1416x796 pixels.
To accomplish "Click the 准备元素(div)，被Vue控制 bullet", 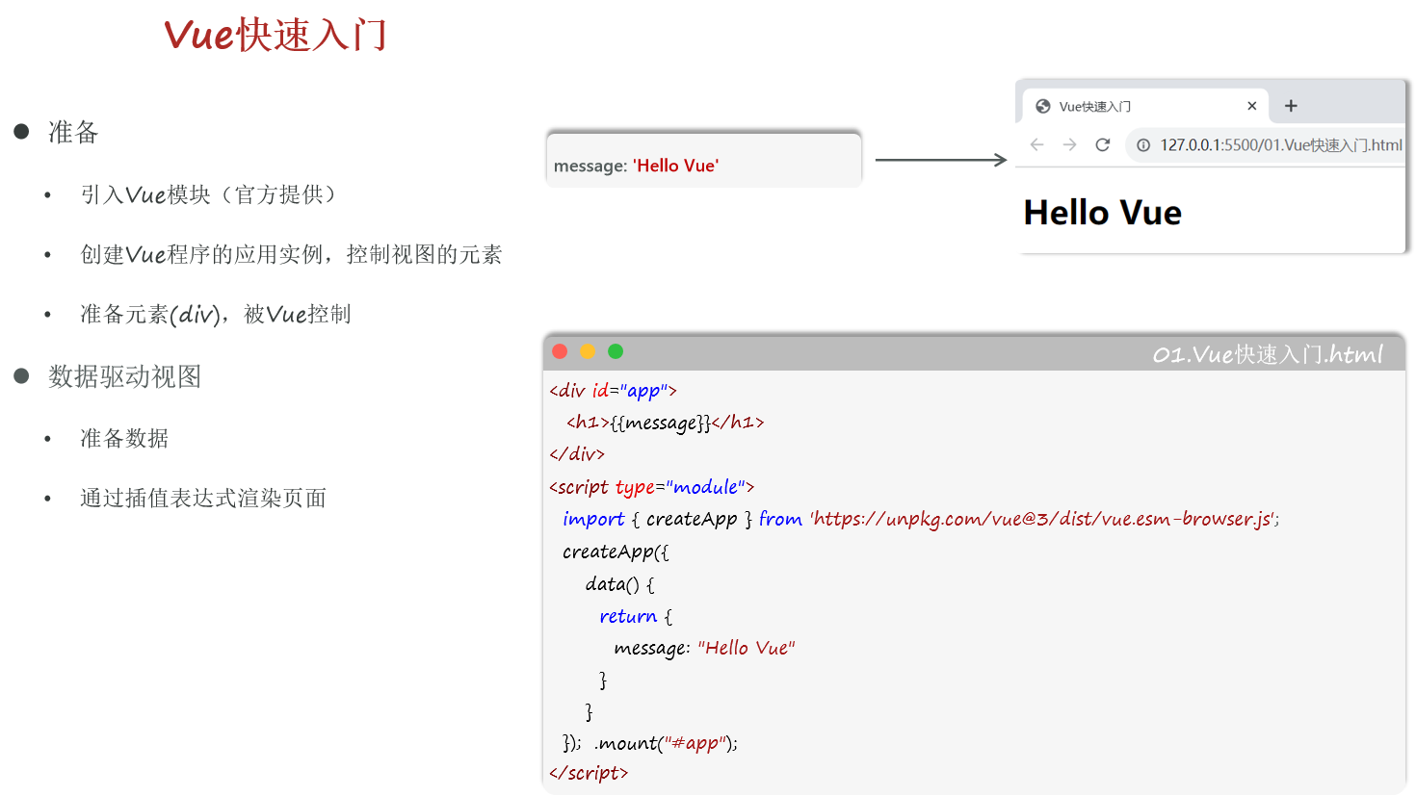I will coord(216,314).
